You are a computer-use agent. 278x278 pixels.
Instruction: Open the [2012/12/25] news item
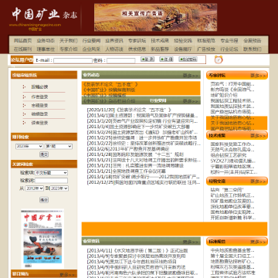pos(144,182)
